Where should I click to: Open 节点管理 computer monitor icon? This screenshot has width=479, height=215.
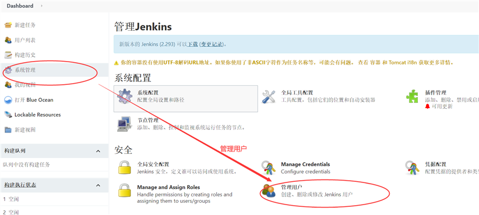[125, 124]
